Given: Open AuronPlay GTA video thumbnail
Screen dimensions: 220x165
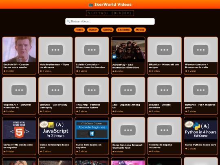Looking at the screenshot, I should (128, 50).
